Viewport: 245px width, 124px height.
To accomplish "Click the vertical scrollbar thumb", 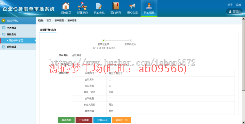I will click(x=243, y=55).
